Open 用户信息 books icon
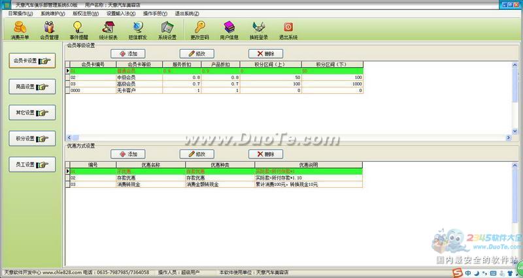The height and width of the screenshot is (278, 523). click(229, 29)
